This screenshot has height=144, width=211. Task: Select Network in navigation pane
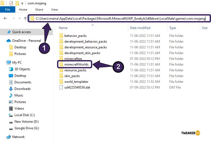click(x=19, y=137)
